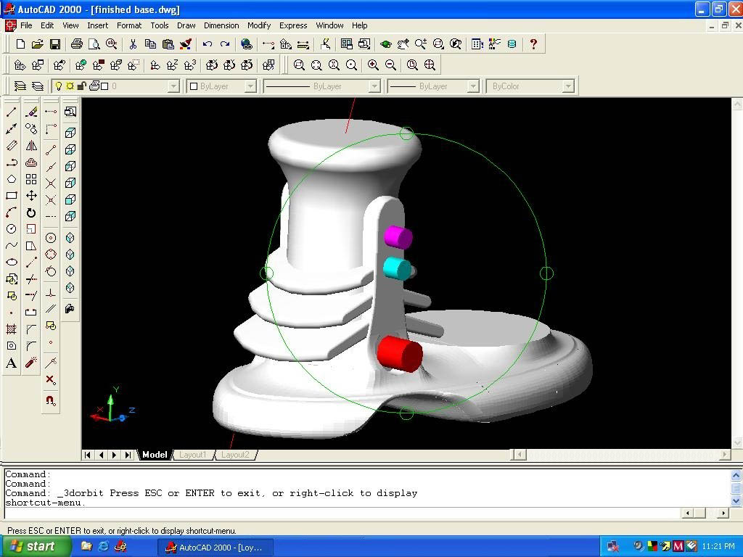Expand the linetype control dropdown
The width and height of the screenshot is (743, 557).
click(x=375, y=86)
